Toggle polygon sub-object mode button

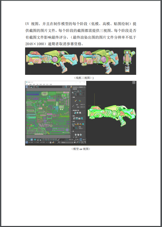pyautogui.click(x=32, y=140)
